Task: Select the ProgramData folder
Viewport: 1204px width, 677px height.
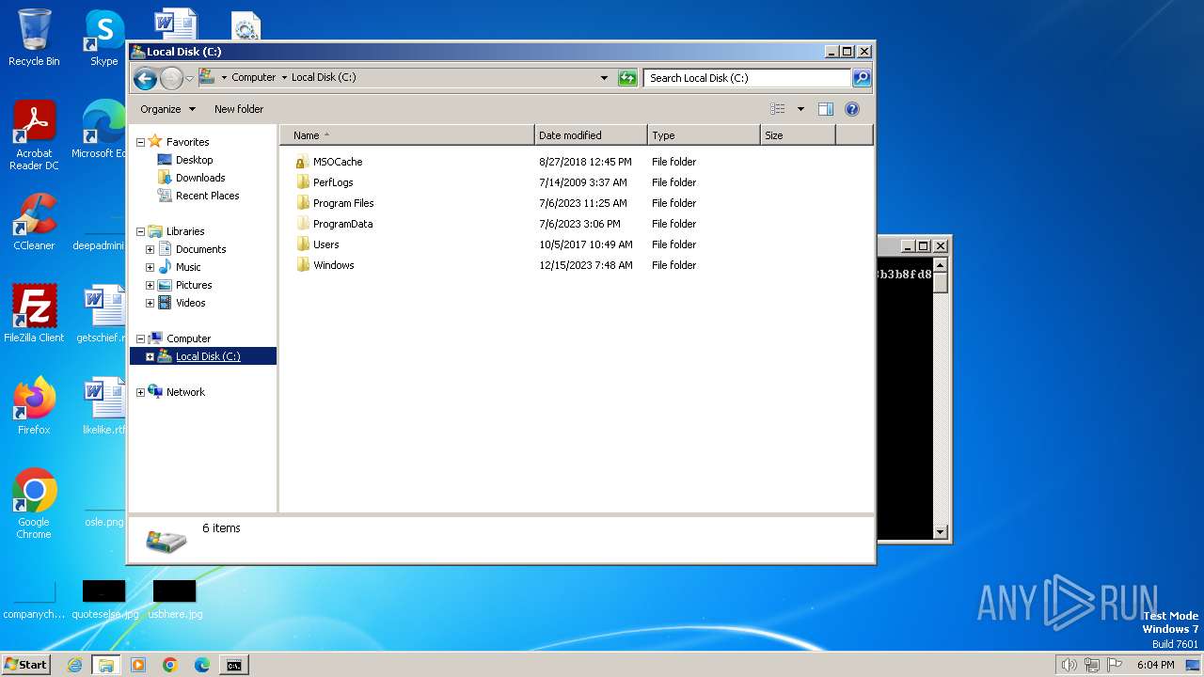Action: [342, 224]
